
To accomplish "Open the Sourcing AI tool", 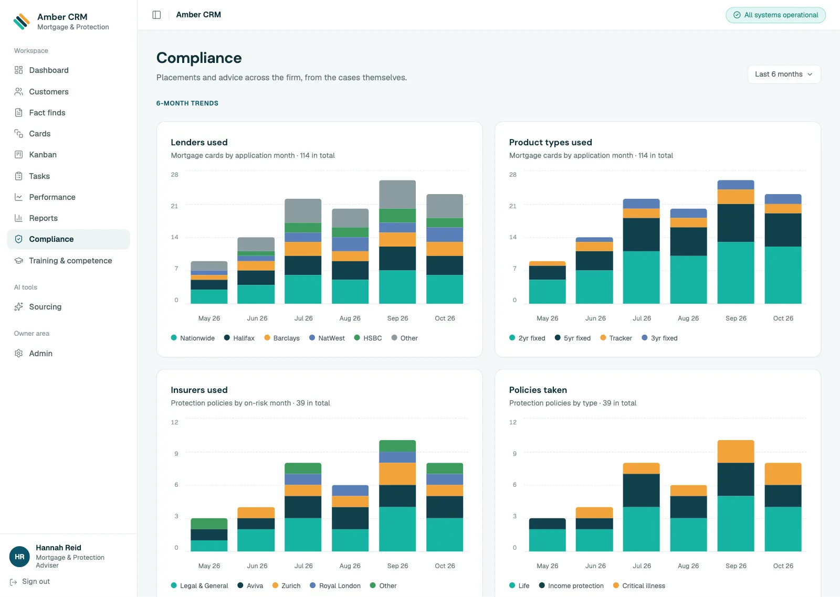I will [x=68, y=307].
